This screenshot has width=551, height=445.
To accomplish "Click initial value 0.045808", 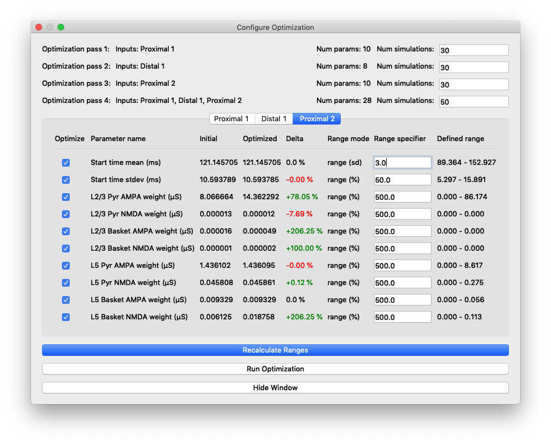I will (x=215, y=283).
